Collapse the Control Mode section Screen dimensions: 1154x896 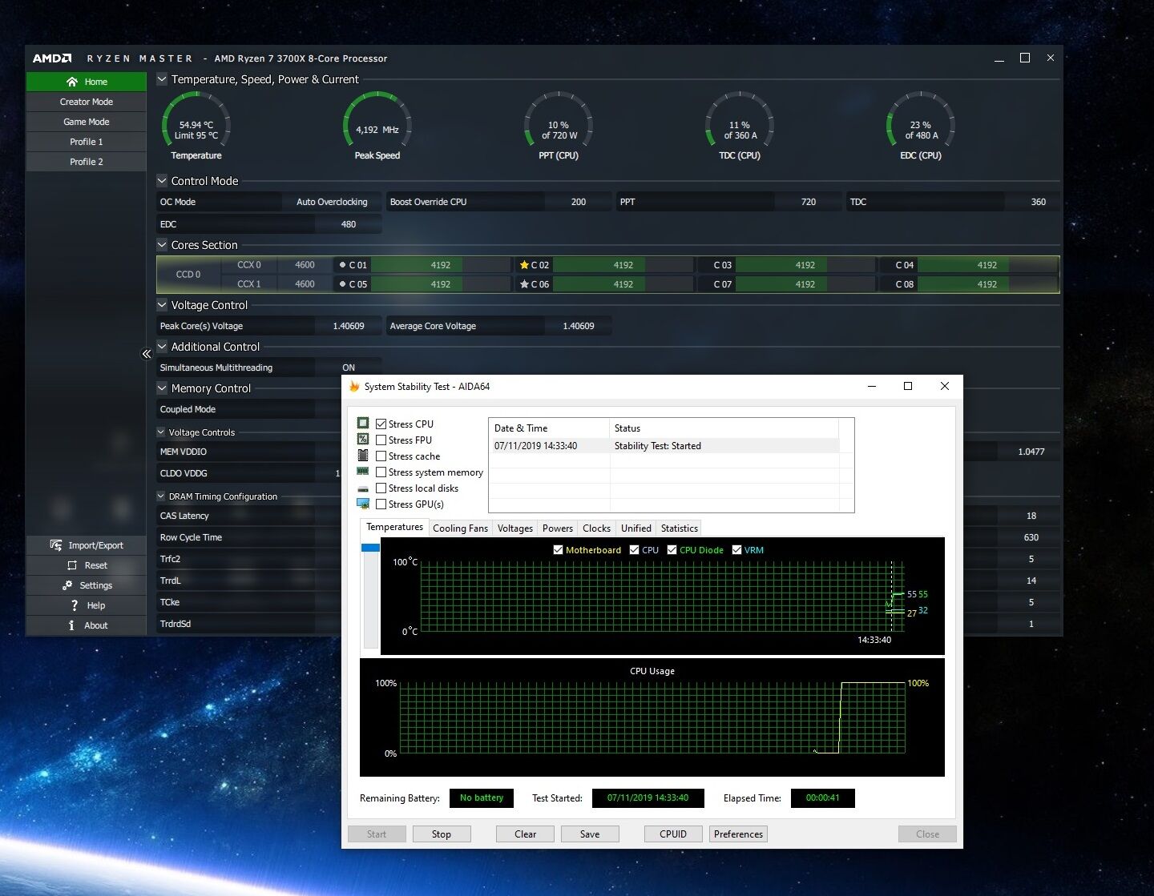coord(162,181)
